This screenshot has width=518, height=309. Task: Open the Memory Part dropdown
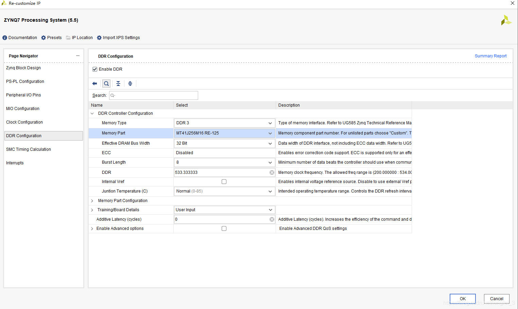(224, 133)
